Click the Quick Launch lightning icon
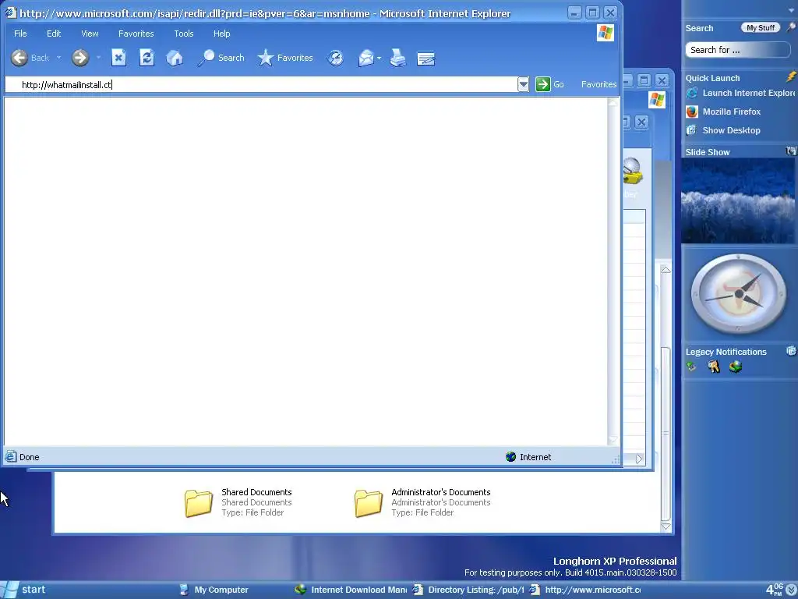 [791, 77]
